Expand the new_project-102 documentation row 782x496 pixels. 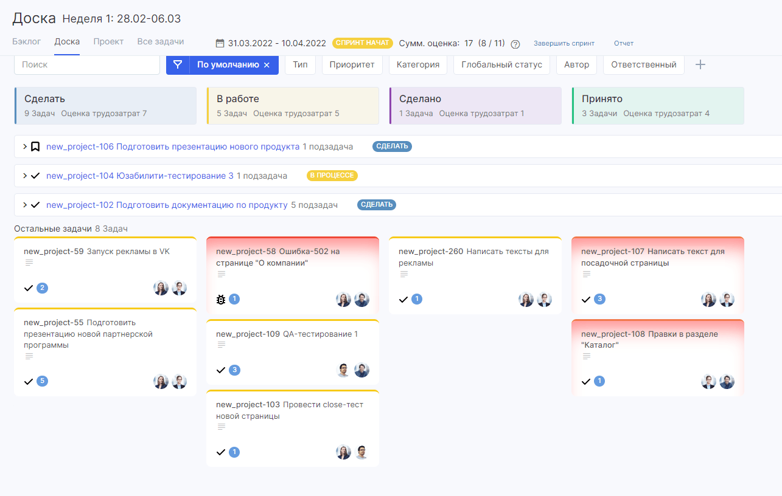pos(25,205)
